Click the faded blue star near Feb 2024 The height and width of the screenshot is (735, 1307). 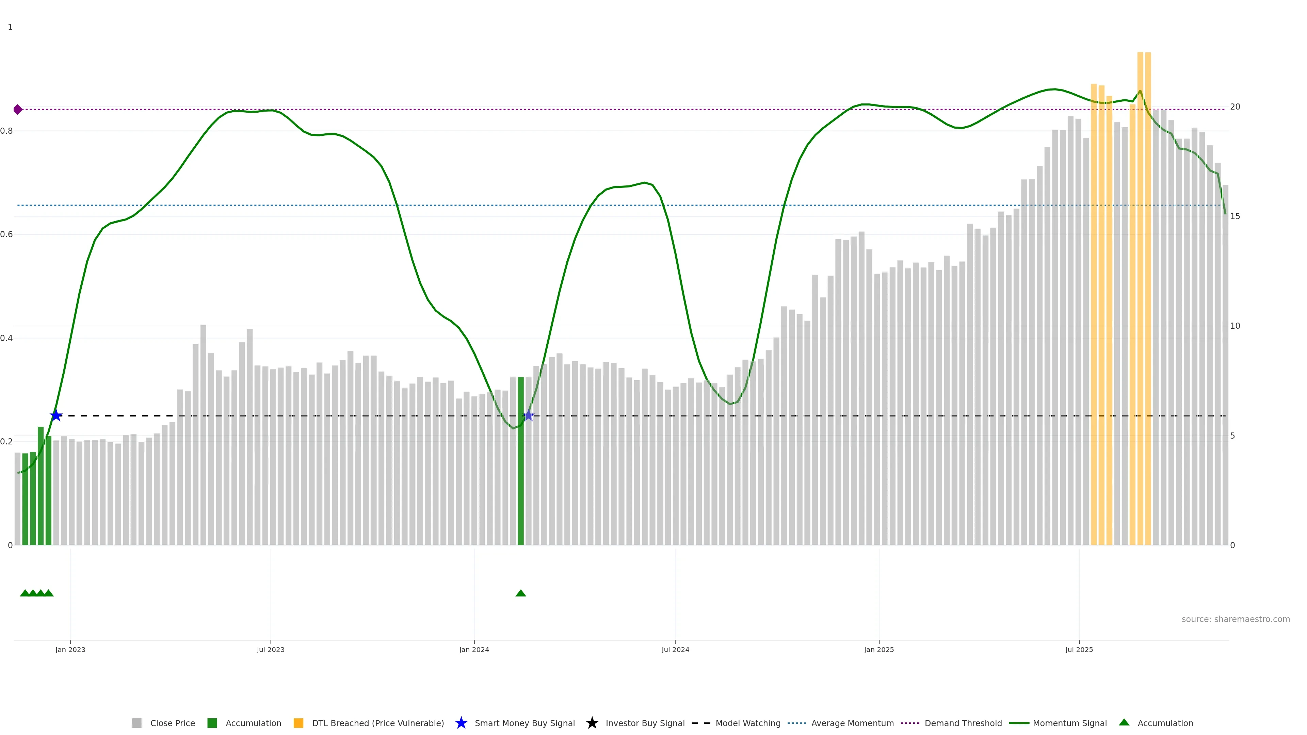click(x=529, y=415)
